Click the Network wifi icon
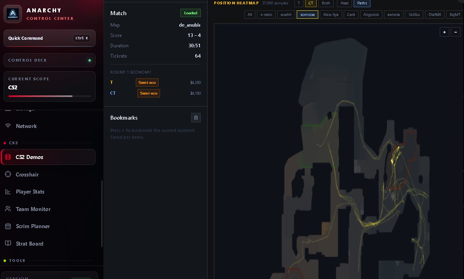This screenshot has width=464, height=279. (8, 126)
